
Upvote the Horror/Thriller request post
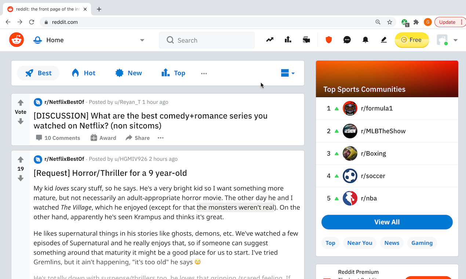(21, 160)
